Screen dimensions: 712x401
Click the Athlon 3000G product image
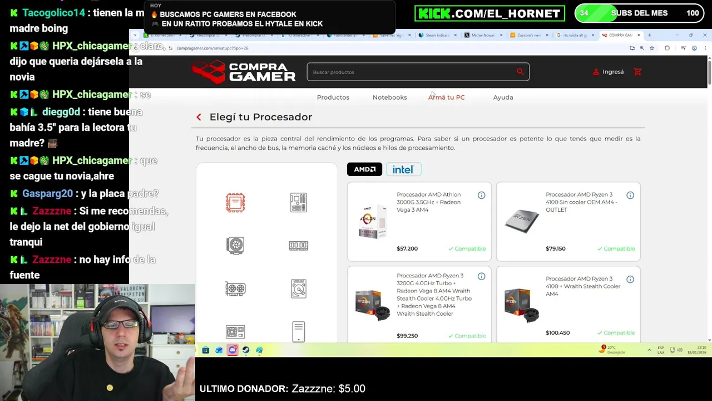click(x=373, y=222)
